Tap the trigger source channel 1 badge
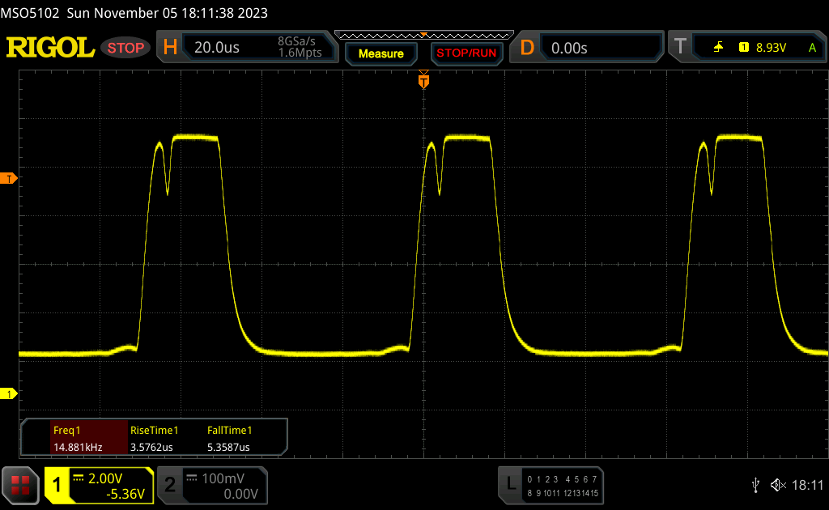 pyautogui.click(x=744, y=48)
